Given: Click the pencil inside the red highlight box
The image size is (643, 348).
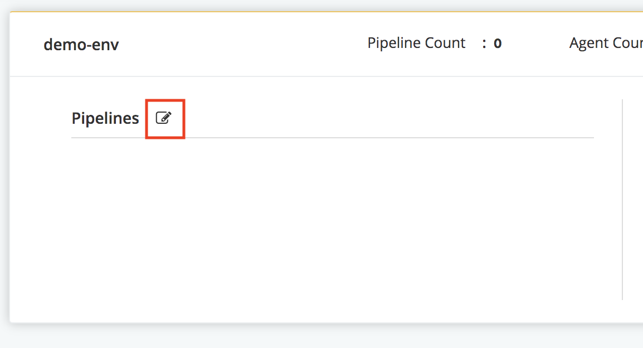Looking at the screenshot, I should point(164,118).
